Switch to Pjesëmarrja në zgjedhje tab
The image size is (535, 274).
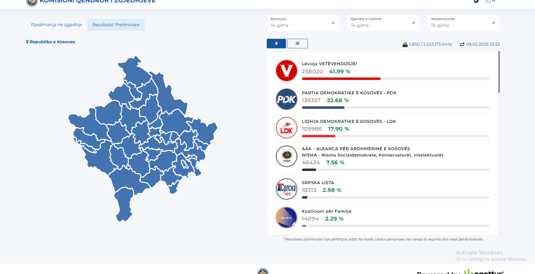tap(56, 25)
